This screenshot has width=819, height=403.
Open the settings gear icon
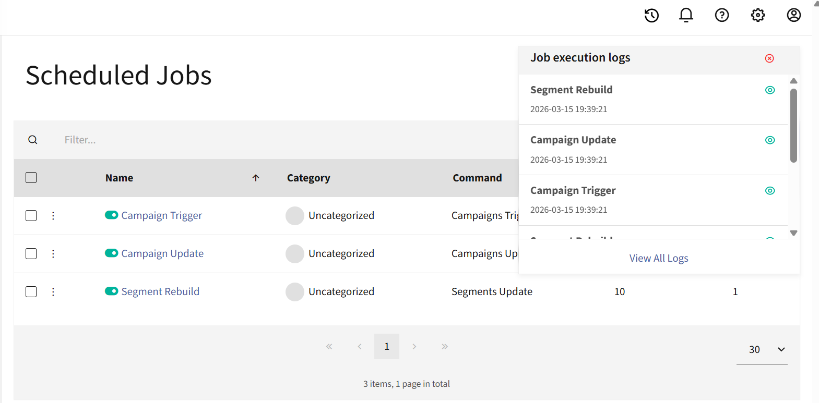758,15
